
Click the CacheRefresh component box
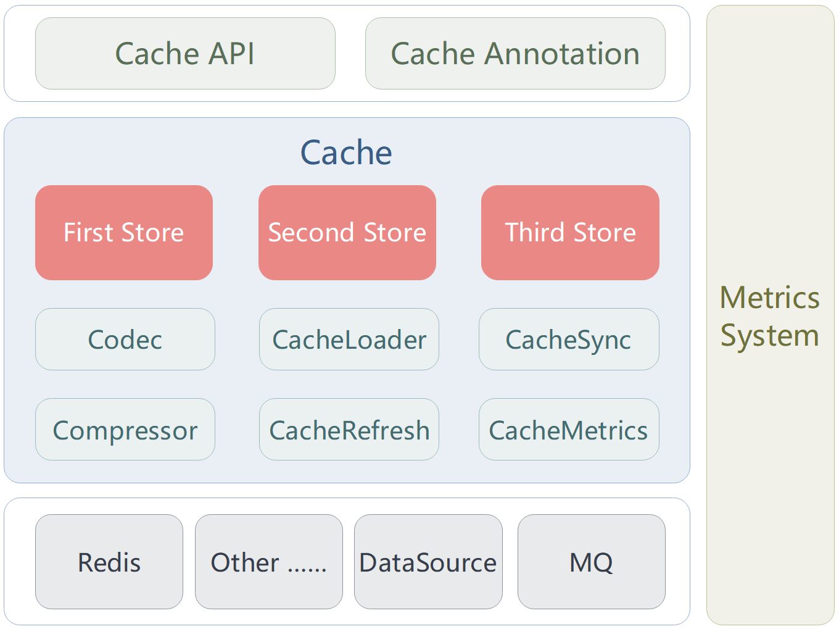coord(349,430)
